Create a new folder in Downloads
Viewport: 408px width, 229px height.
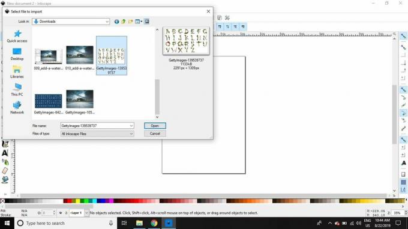click(130, 22)
